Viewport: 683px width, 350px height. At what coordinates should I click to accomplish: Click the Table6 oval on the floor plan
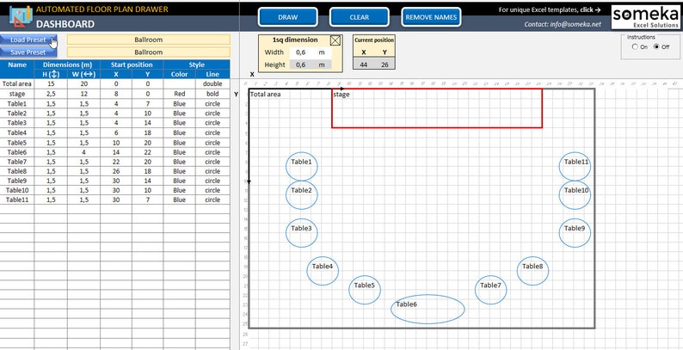428,309
